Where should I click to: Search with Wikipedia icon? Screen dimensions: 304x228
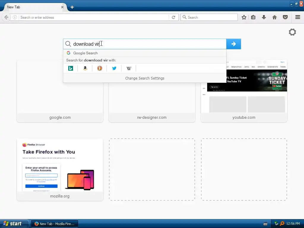(x=129, y=68)
